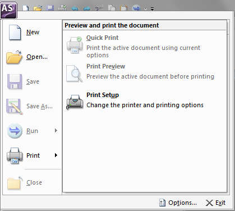Click Run arrow icon in quick access toolbar
235x211 pixels.
coord(136,8)
